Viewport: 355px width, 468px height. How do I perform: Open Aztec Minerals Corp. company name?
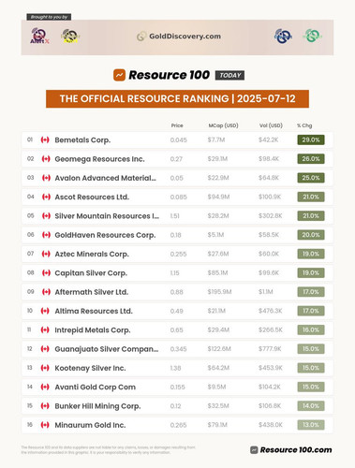point(92,255)
